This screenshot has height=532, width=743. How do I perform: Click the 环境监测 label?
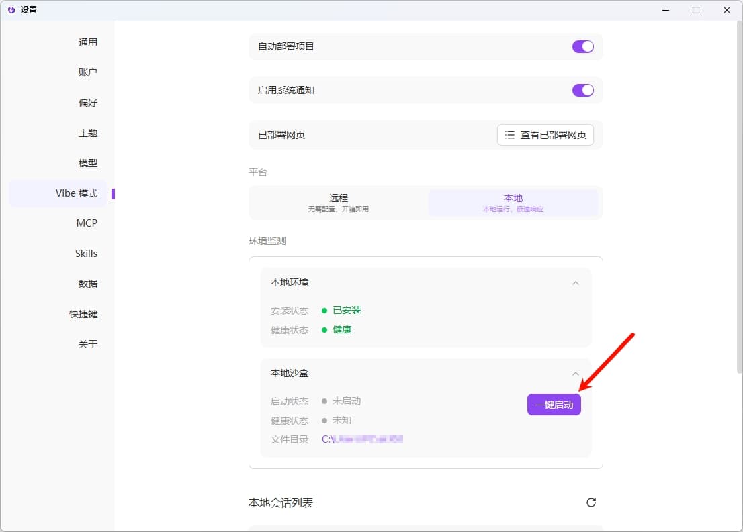[x=267, y=241]
